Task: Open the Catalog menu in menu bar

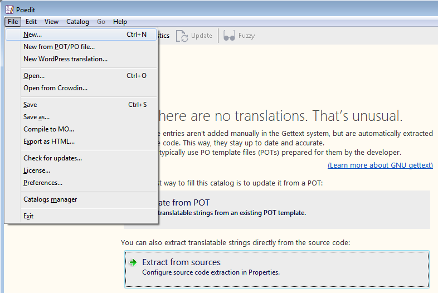Action: point(77,22)
